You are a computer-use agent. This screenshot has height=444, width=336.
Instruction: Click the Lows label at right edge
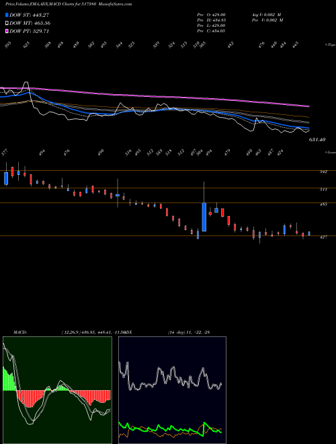(x=330, y=152)
